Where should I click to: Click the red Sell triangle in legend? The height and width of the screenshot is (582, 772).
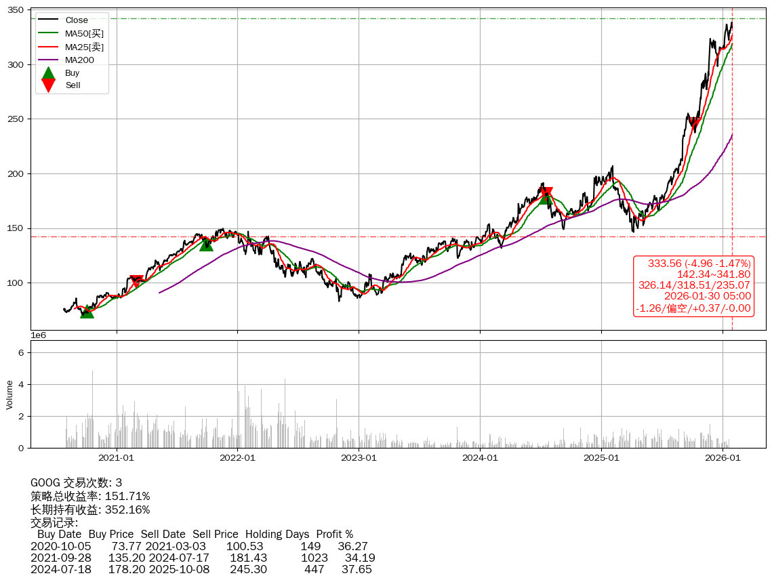[48, 85]
